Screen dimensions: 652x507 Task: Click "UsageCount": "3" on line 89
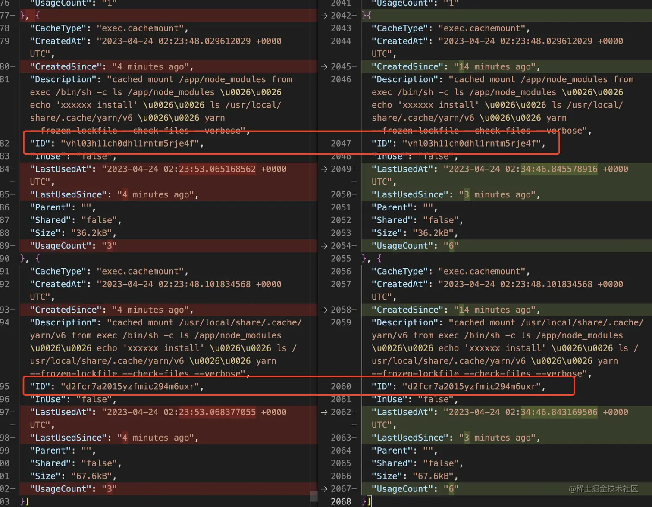73,246
